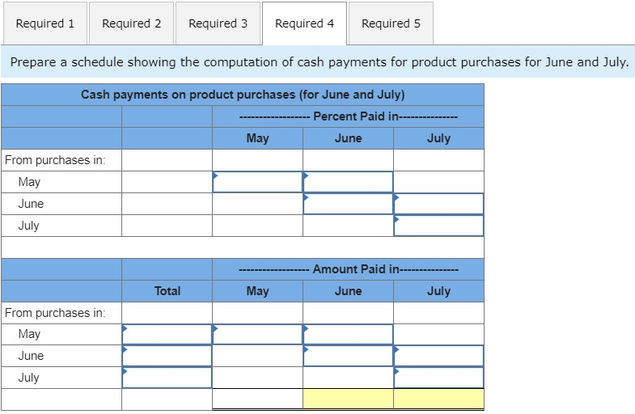Click June row amount paid in July input

coord(439,356)
